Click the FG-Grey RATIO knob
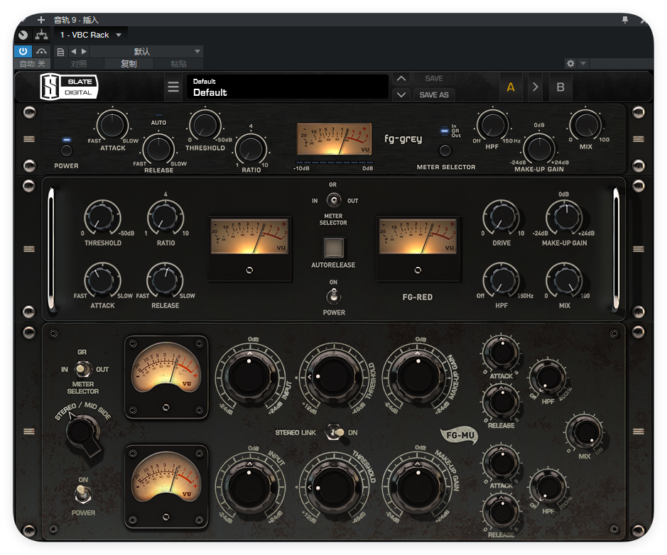The height and width of the screenshot is (555, 667). (x=251, y=149)
